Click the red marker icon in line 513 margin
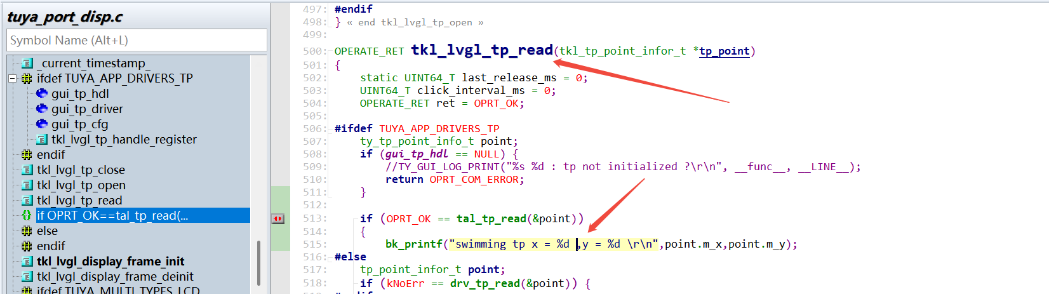The height and width of the screenshot is (294, 1049). pyautogui.click(x=278, y=218)
